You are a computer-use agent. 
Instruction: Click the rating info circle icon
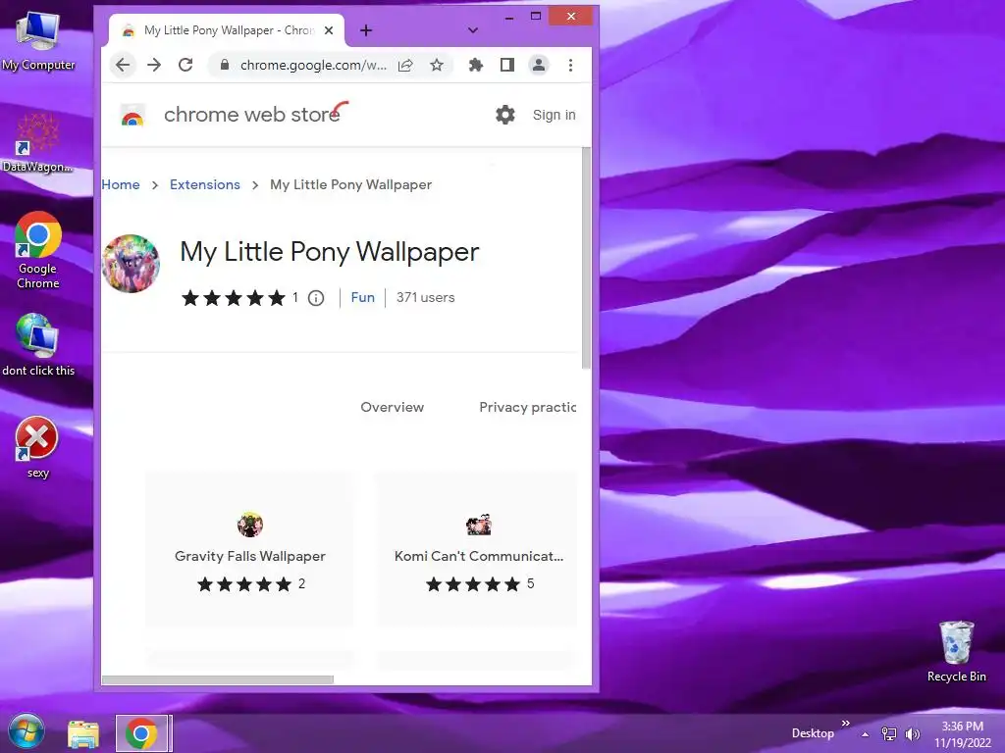click(316, 298)
